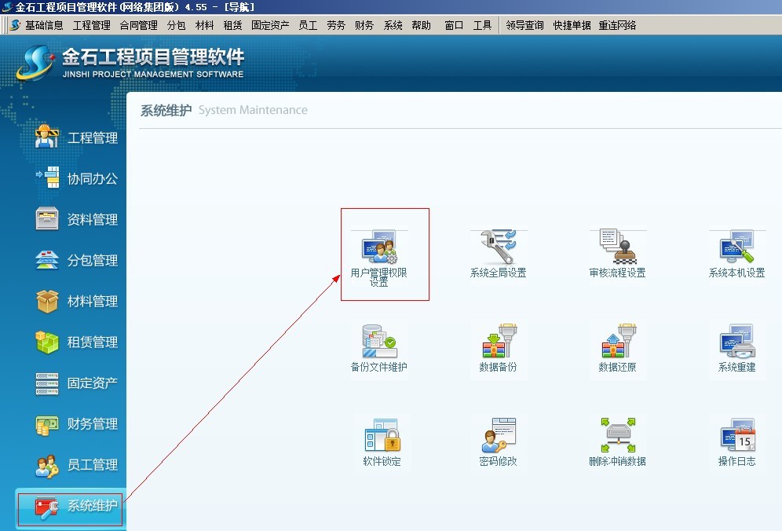
Task: Open 软件锁定 lock icon
Action: pos(382,434)
